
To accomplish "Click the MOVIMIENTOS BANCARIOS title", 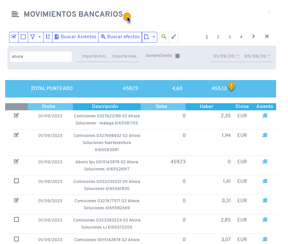I will (73, 14).
